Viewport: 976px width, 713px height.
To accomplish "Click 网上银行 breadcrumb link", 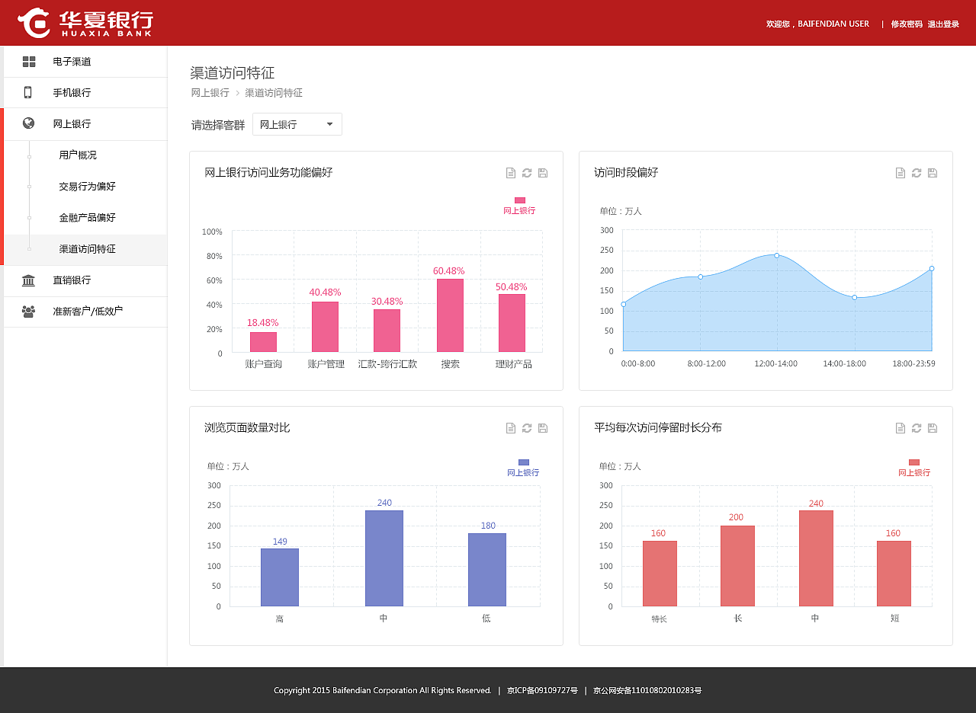I will [x=210, y=93].
